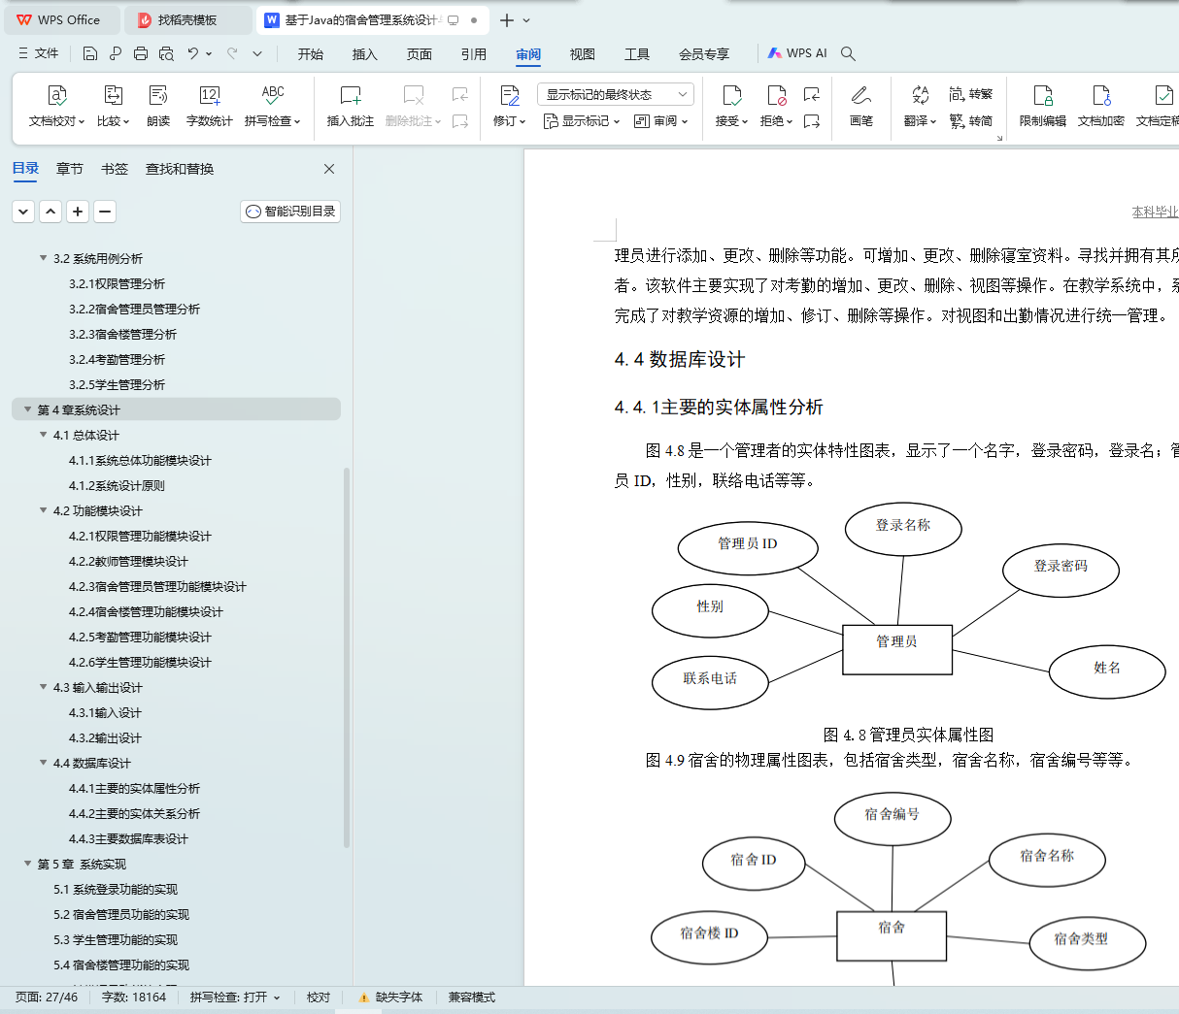The height and width of the screenshot is (1014, 1179).
Task: Switch to the 章节 navigation tab
Action: (x=70, y=169)
